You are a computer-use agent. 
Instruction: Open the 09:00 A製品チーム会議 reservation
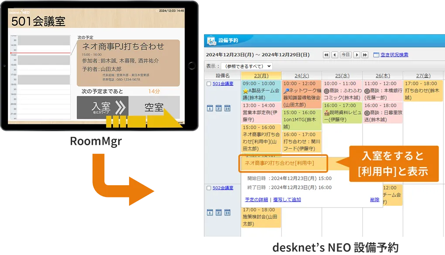pyautogui.click(x=261, y=91)
